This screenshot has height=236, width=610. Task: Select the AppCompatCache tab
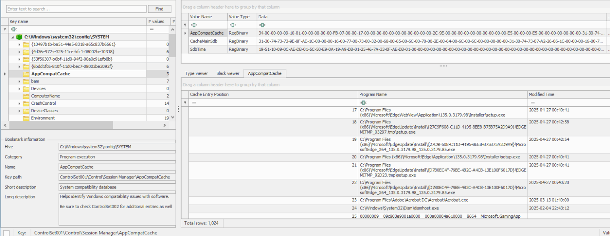pos(264,73)
